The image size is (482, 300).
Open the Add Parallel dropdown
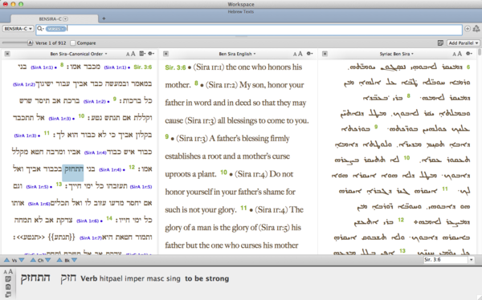(464, 43)
